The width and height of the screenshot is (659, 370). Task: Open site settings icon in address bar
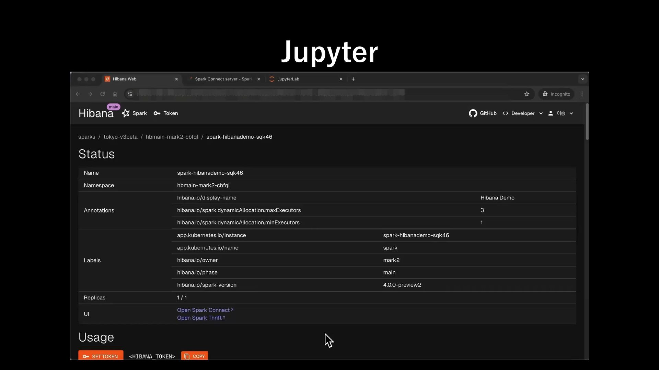(130, 94)
